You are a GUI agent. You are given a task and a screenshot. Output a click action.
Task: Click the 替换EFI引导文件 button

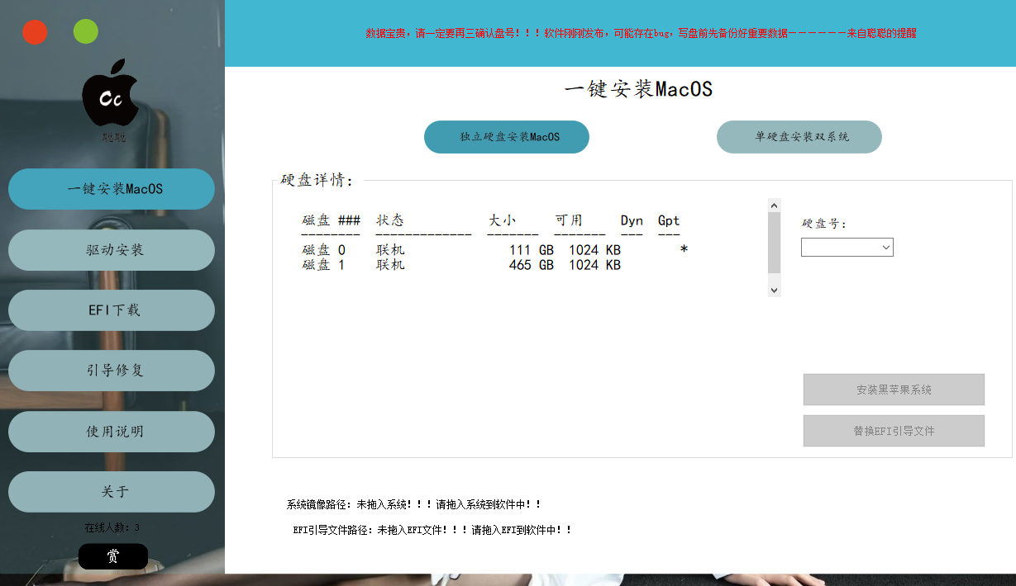[x=894, y=431]
